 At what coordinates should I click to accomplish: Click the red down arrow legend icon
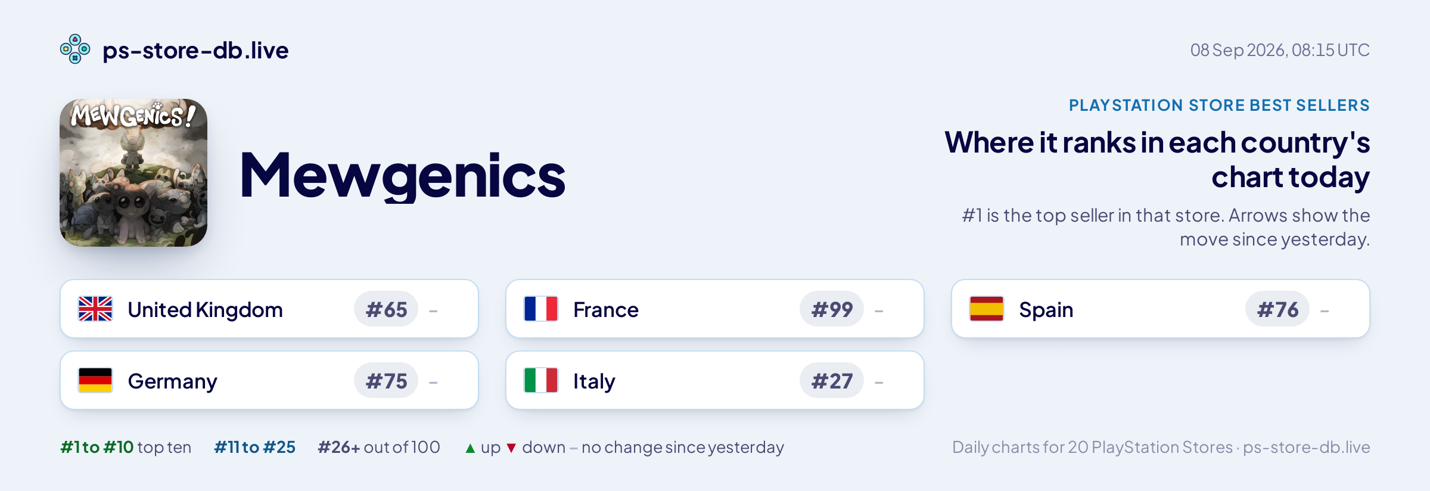pos(511,448)
